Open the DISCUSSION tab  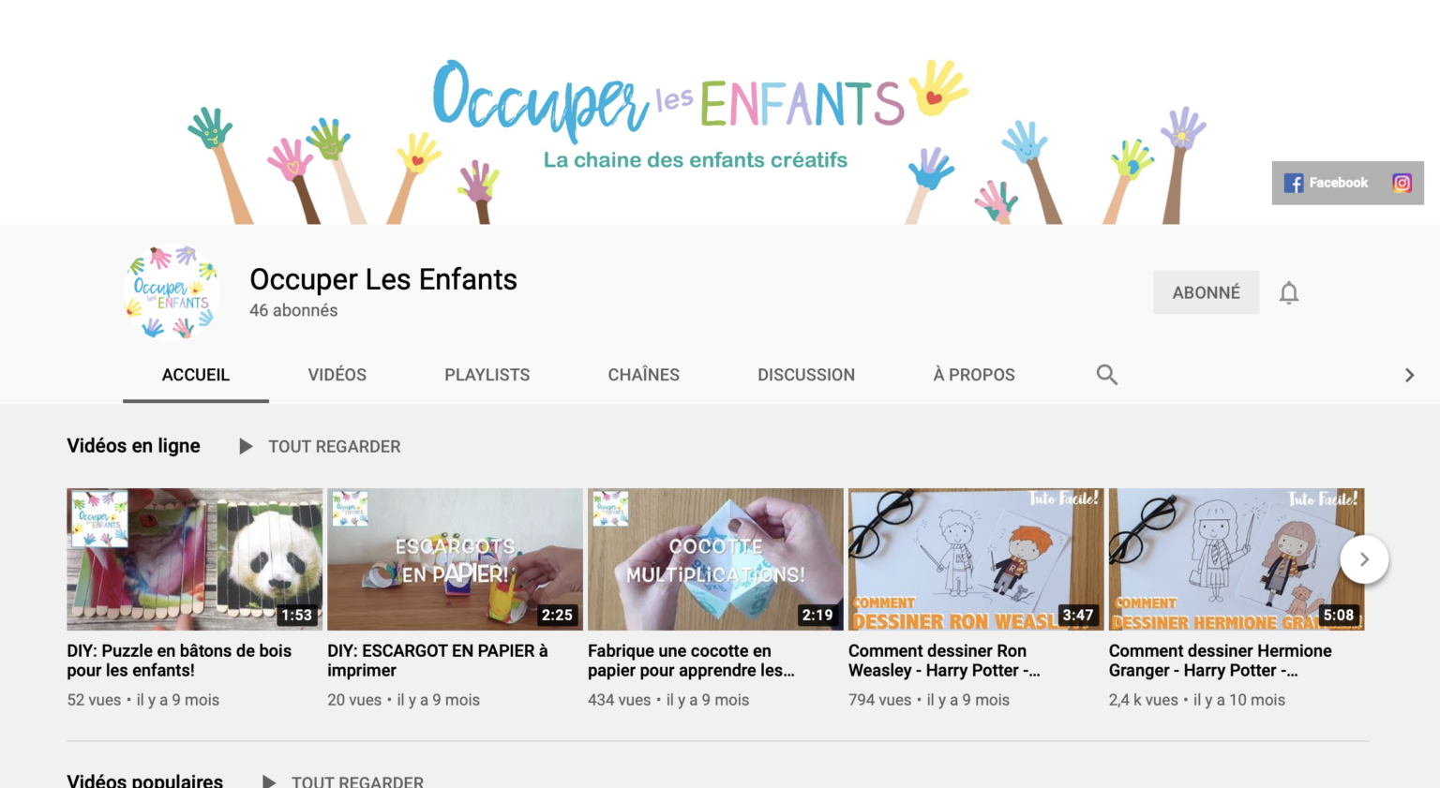tap(806, 375)
